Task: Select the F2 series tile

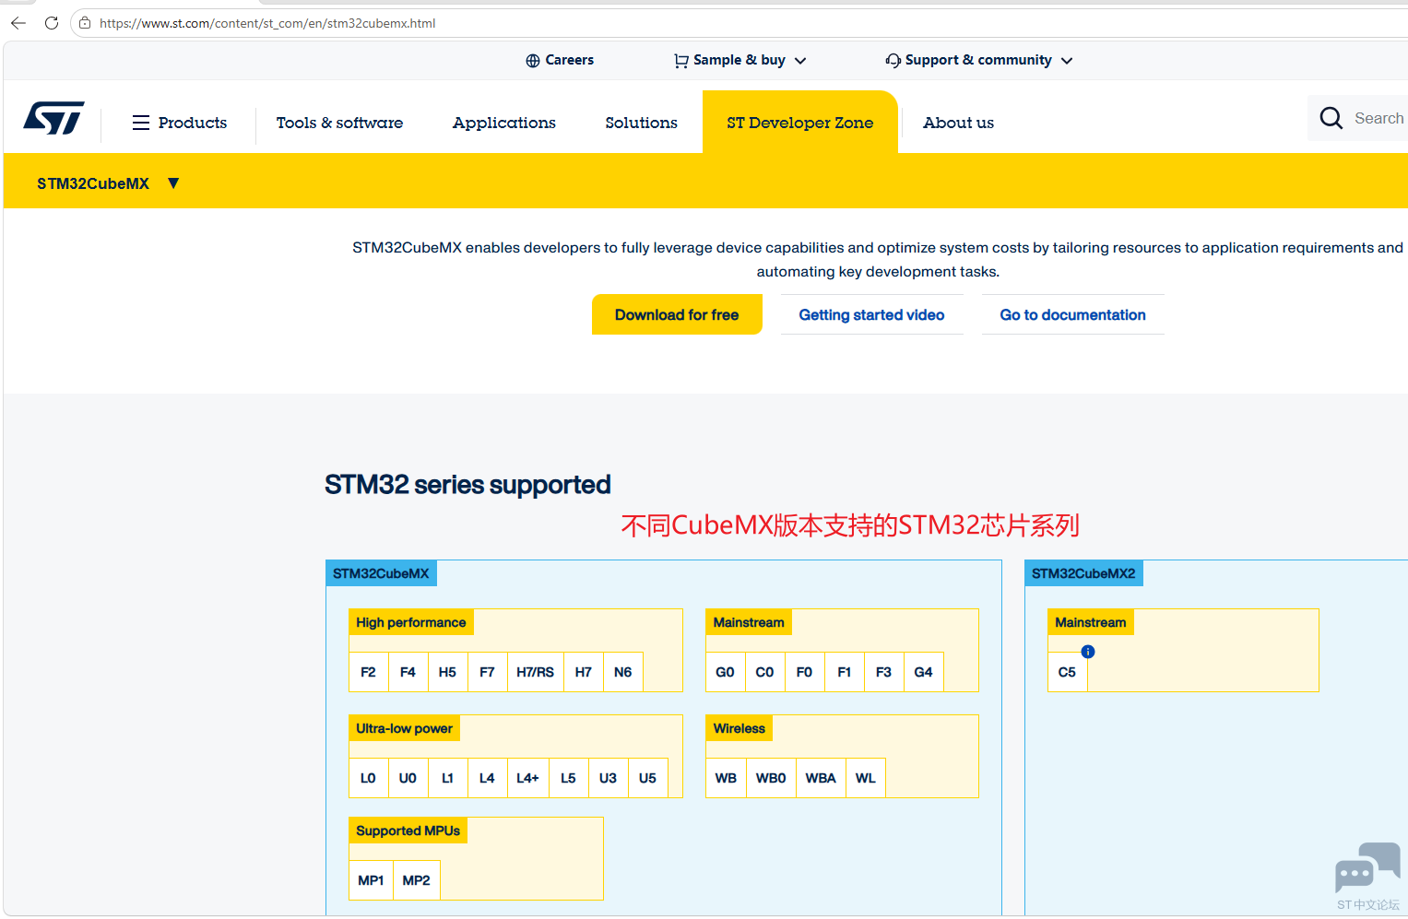Action: pyautogui.click(x=369, y=672)
